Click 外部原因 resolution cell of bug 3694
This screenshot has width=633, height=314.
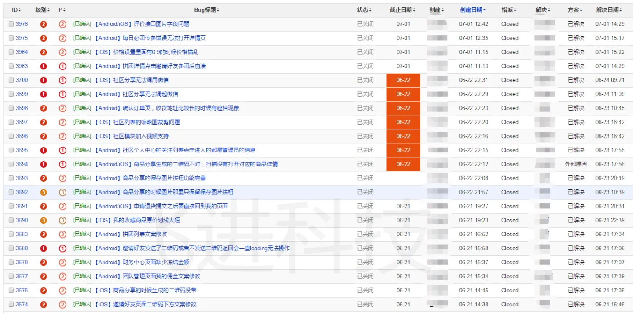(576, 164)
